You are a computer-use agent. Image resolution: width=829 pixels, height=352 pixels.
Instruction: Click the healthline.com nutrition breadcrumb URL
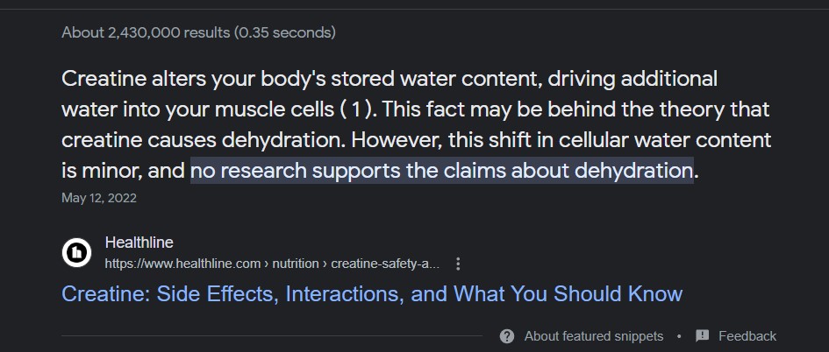[x=272, y=264]
